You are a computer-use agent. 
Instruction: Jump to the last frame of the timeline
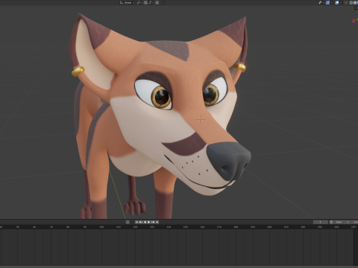tap(157, 222)
